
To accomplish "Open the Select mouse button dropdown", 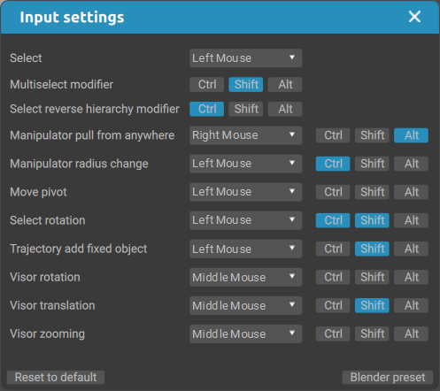I will pyautogui.click(x=245, y=58).
